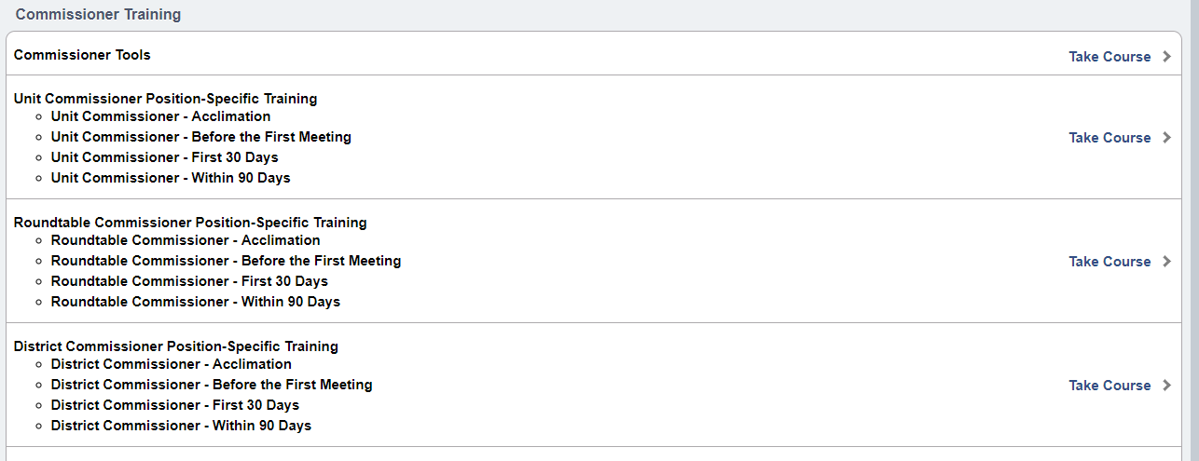
Task: Select Unit Commissioner - First 30 Days
Action: pyautogui.click(x=164, y=157)
